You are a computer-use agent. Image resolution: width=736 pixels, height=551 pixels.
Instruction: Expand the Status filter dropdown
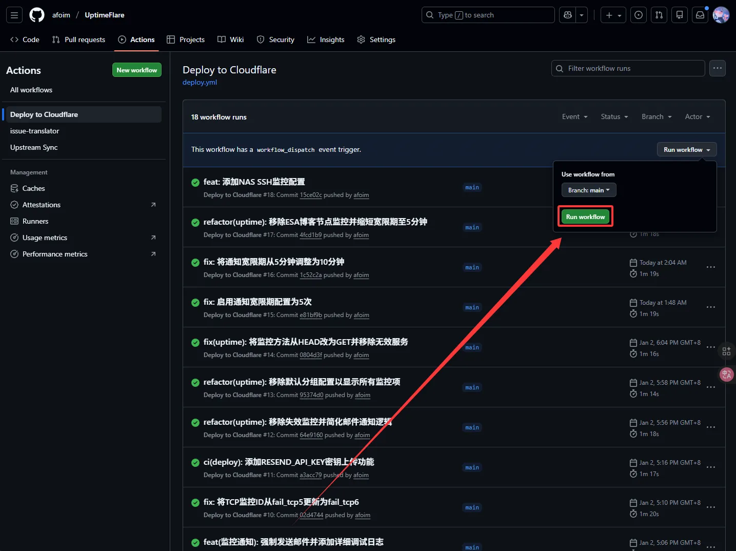614,117
